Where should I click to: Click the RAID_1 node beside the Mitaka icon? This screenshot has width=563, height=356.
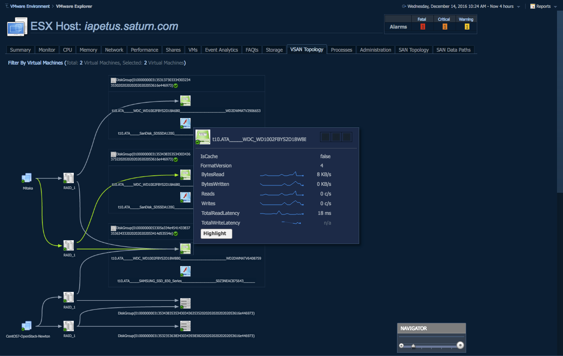tap(69, 178)
